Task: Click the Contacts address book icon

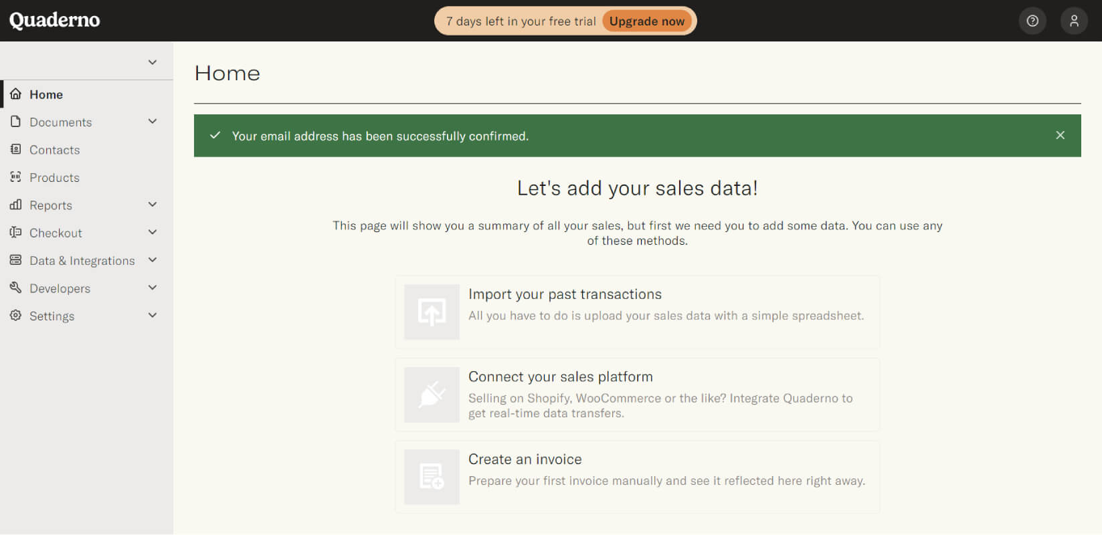Action: pyautogui.click(x=15, y=149)
